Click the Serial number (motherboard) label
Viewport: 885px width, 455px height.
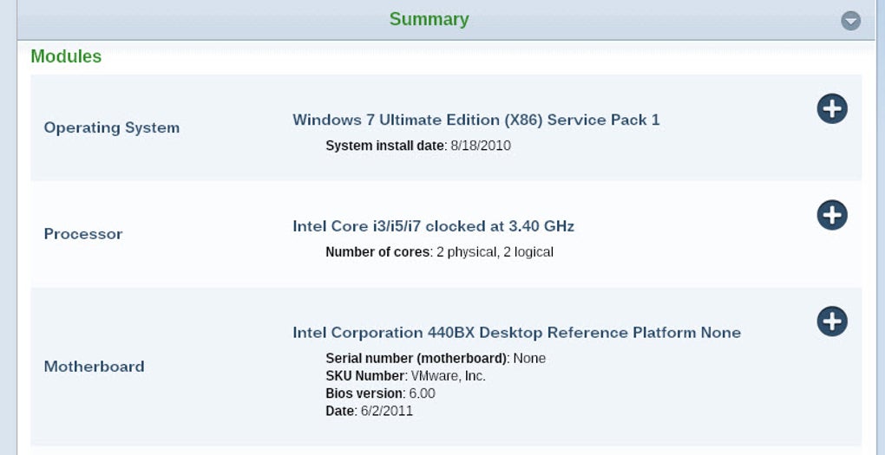(x=417, y=359)
